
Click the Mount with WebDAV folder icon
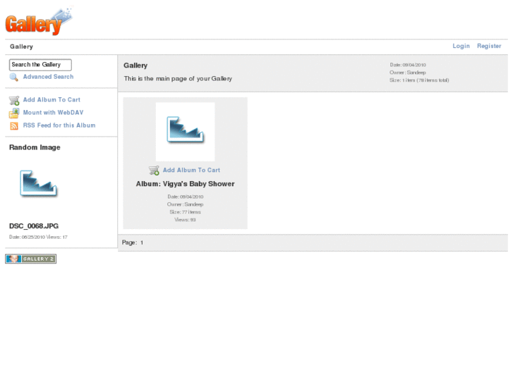point(14,113)
